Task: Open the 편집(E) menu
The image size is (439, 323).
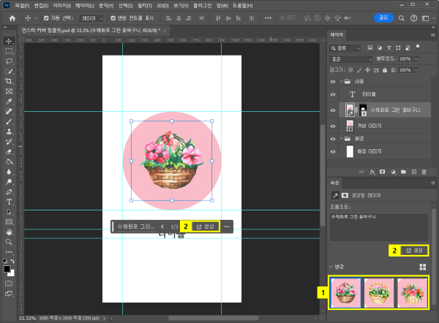Action: [x=41, y=5]
